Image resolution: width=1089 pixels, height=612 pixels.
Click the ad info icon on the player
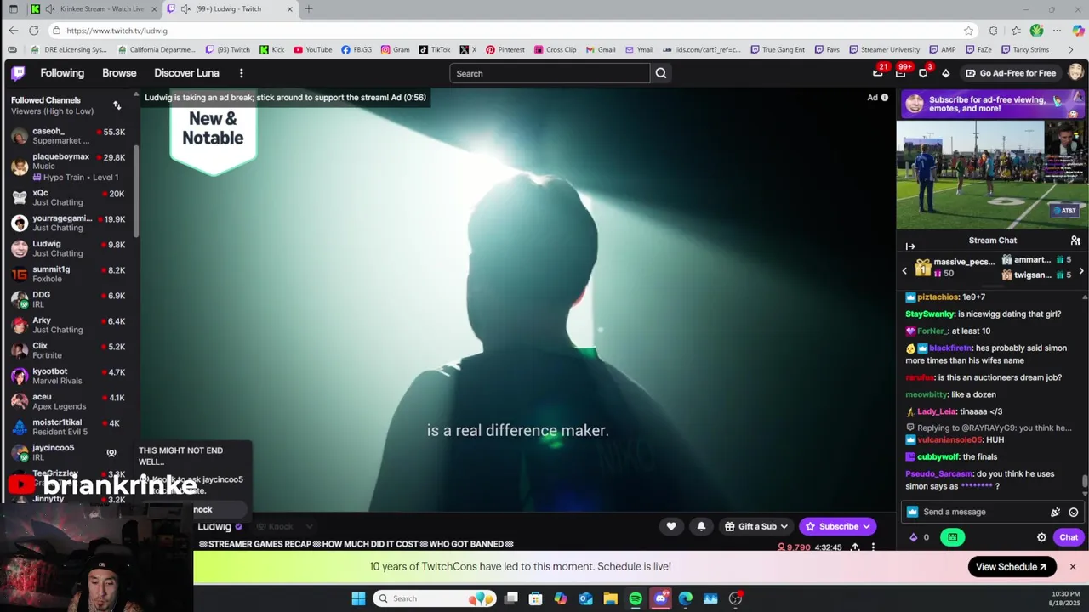click(x=885, y=97)
